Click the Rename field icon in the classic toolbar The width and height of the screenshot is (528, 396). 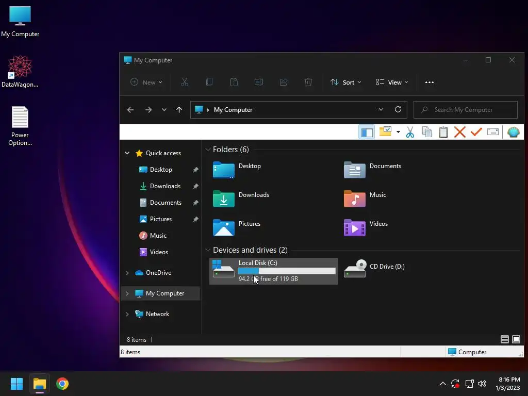click(x=492, y=131)
